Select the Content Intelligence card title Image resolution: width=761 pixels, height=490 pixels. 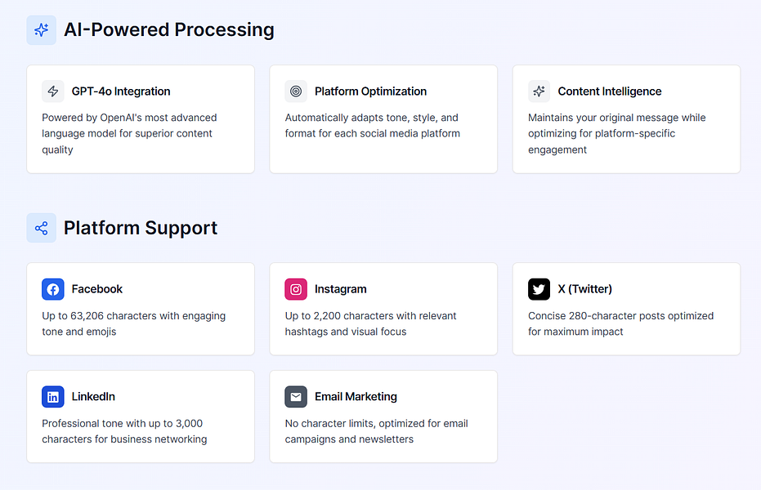[610, 91]
